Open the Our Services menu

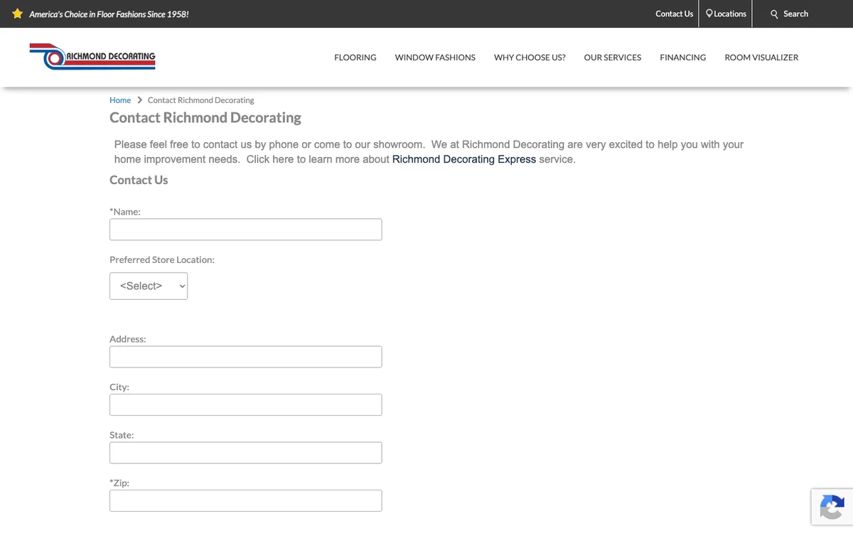point(613,58)
